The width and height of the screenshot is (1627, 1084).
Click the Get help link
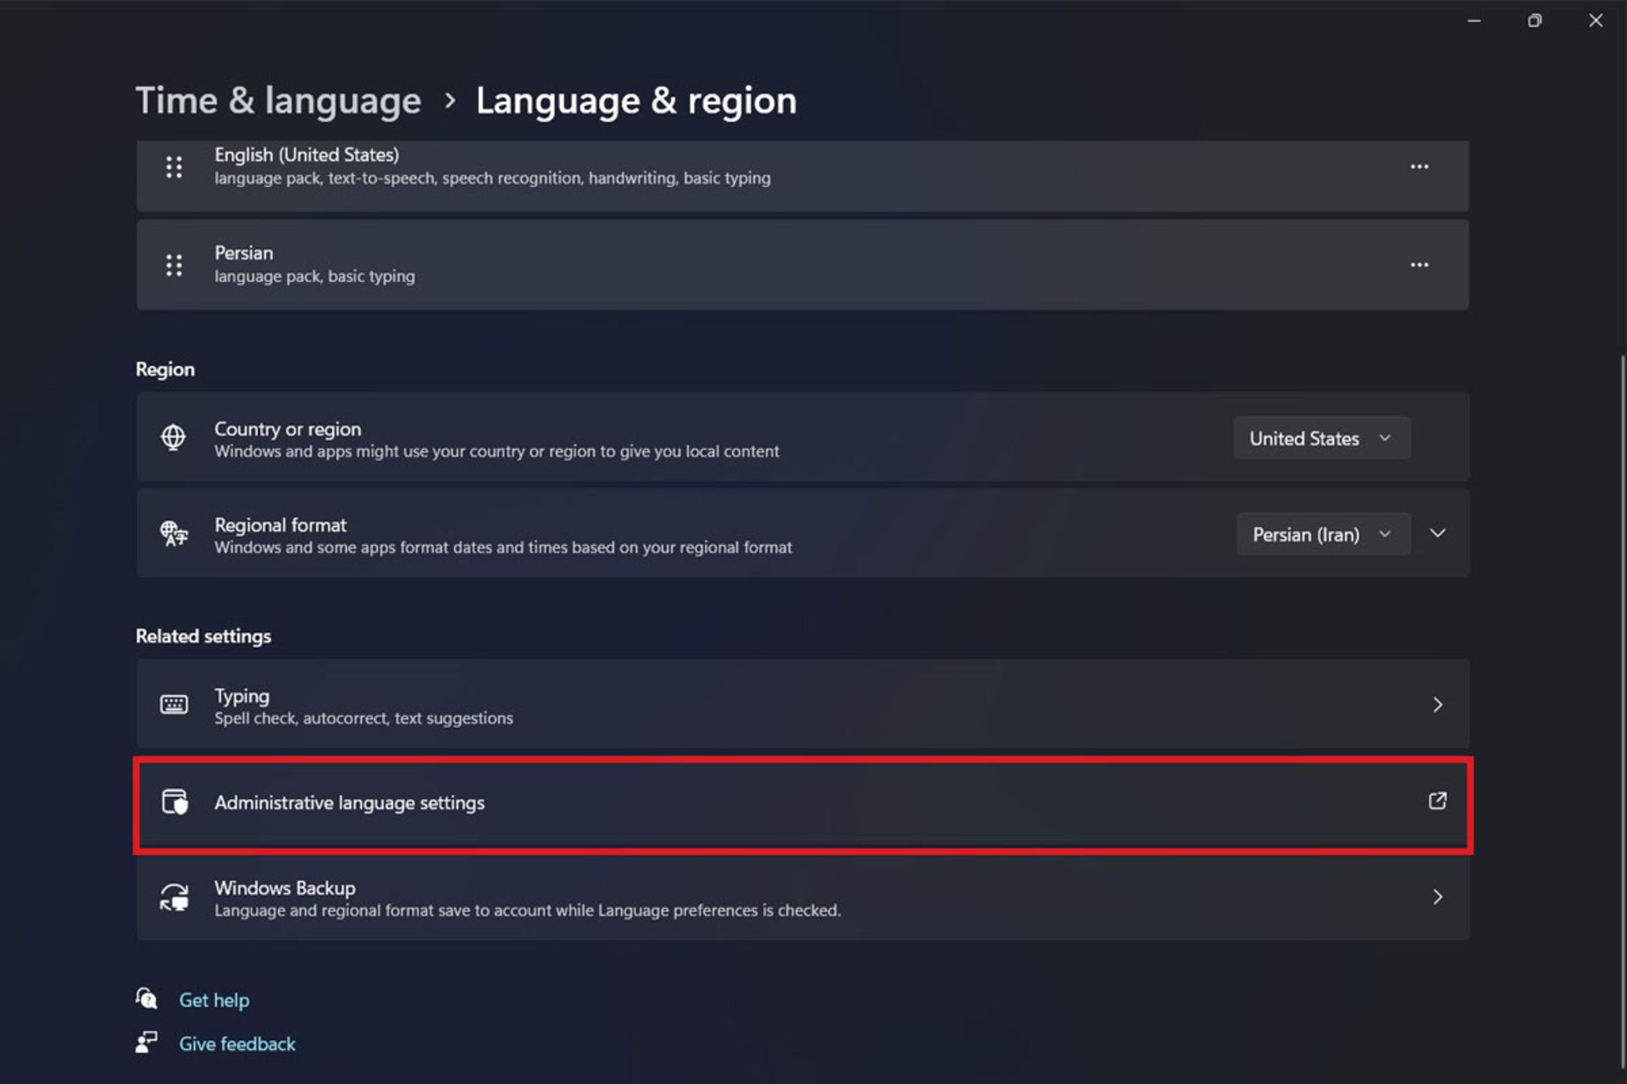pyautogui.click(x=214, y=1000)
